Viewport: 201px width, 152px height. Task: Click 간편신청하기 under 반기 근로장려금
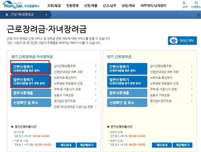(x=127, y=69)
